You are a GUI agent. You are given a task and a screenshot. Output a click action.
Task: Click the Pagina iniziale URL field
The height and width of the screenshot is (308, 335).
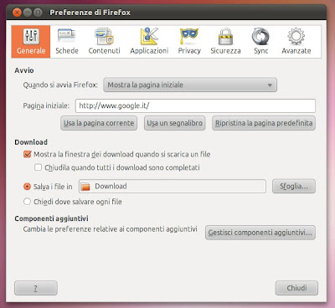click(x=195, y=105)
